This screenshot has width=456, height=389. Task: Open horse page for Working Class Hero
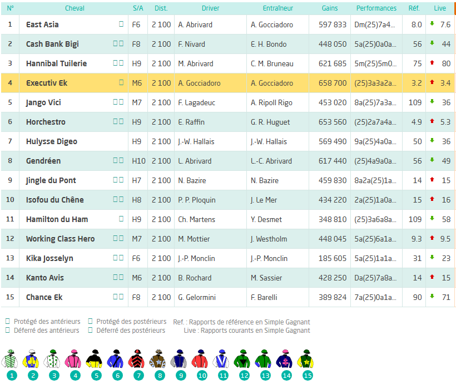click(x=60, y=239)
